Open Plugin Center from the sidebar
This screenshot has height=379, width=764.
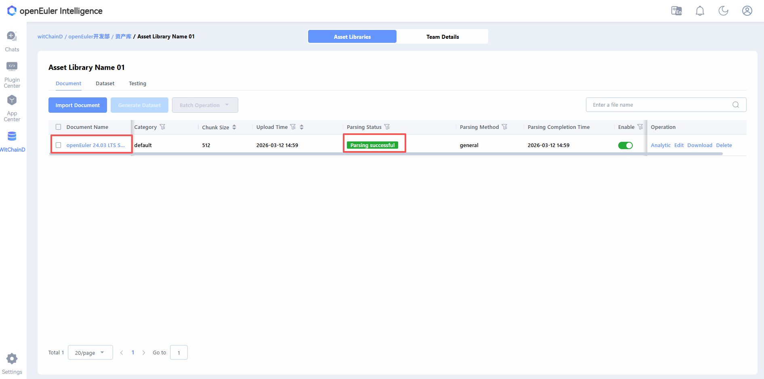coord(12,66)
